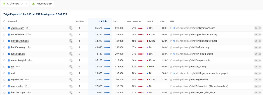
Task: Check the sonnenuntergang row checkbox
Action: click(4, 41)
